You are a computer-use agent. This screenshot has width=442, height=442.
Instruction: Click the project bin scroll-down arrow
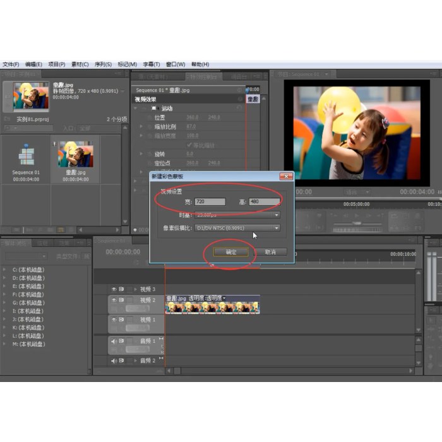(x=125, y=222)
